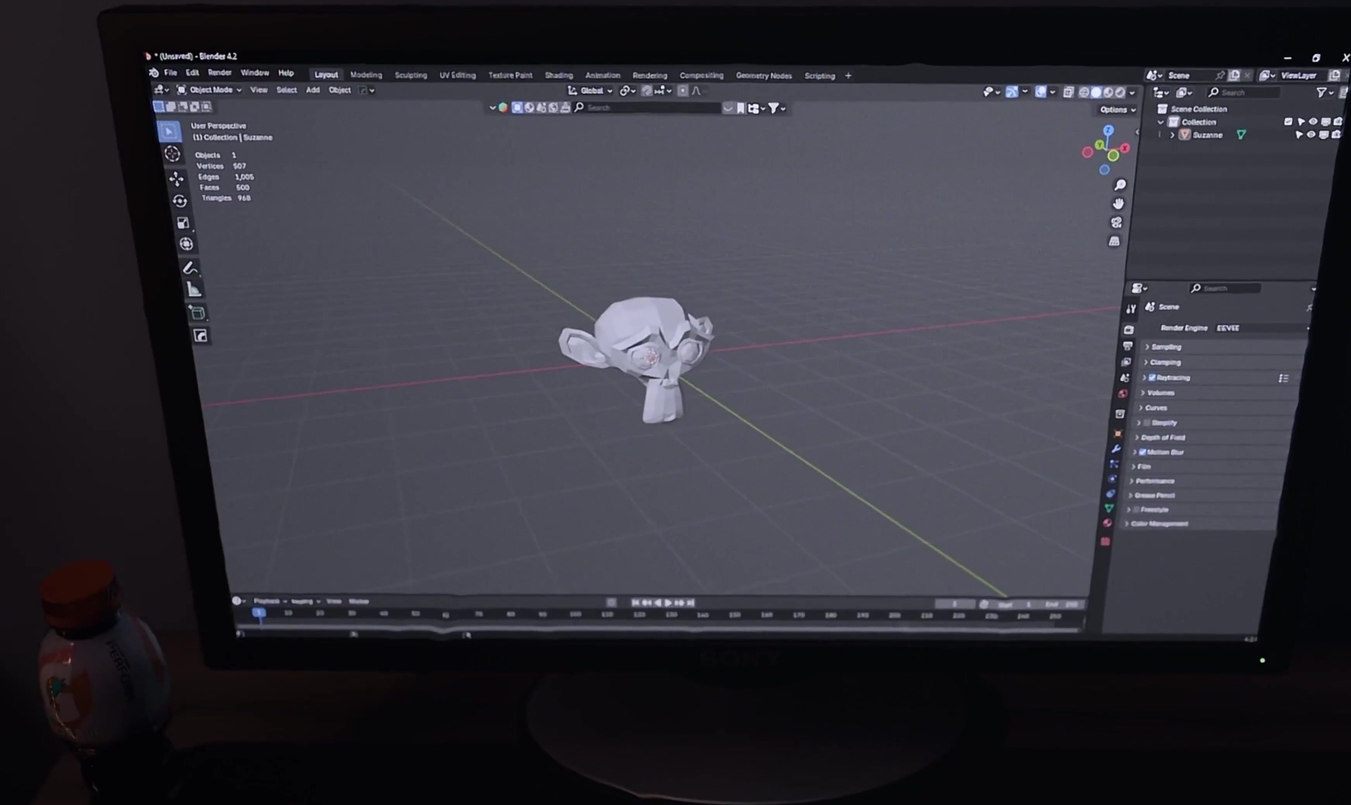This screenshot has width=1351, height=805.
Task: Toggle the Motion Blur checkbox
Action: pyautogui.click(x=1142, y=452)
